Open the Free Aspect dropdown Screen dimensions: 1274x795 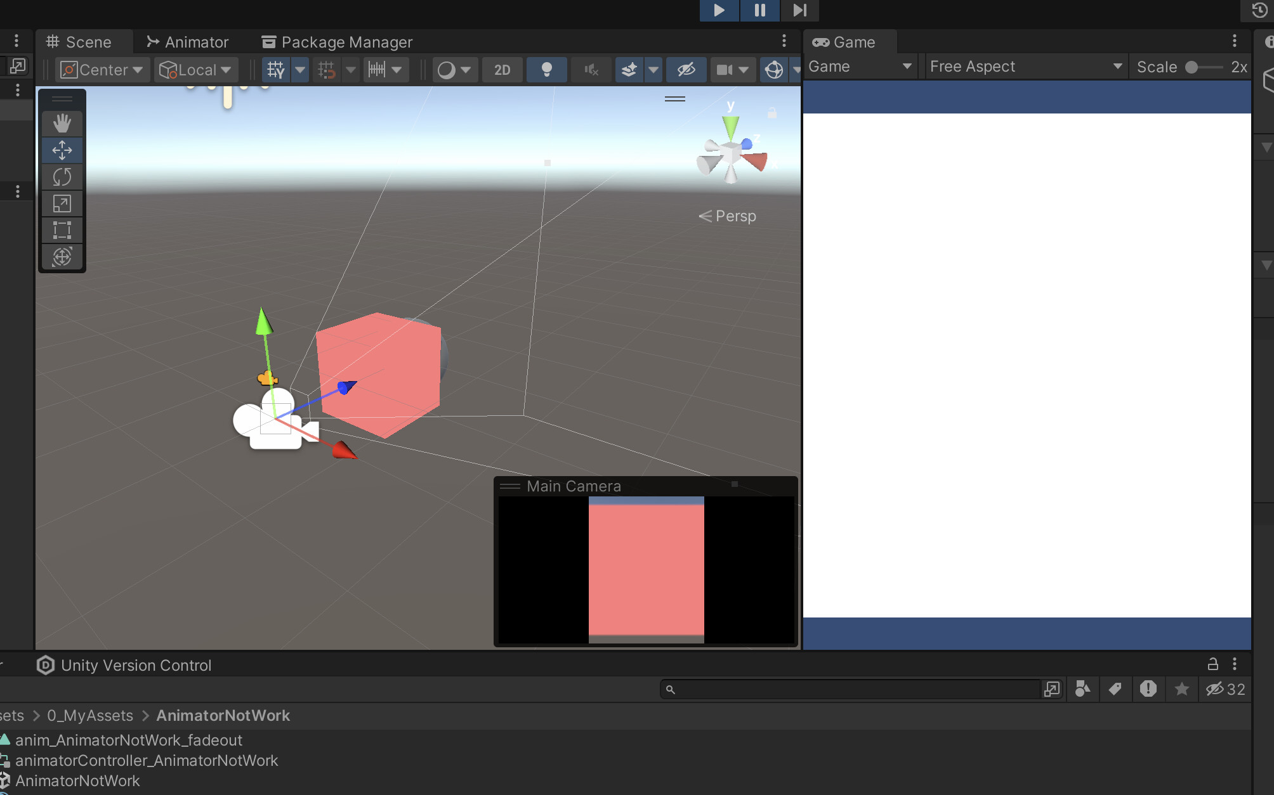pyautogui.click(x=1025, y=66)
